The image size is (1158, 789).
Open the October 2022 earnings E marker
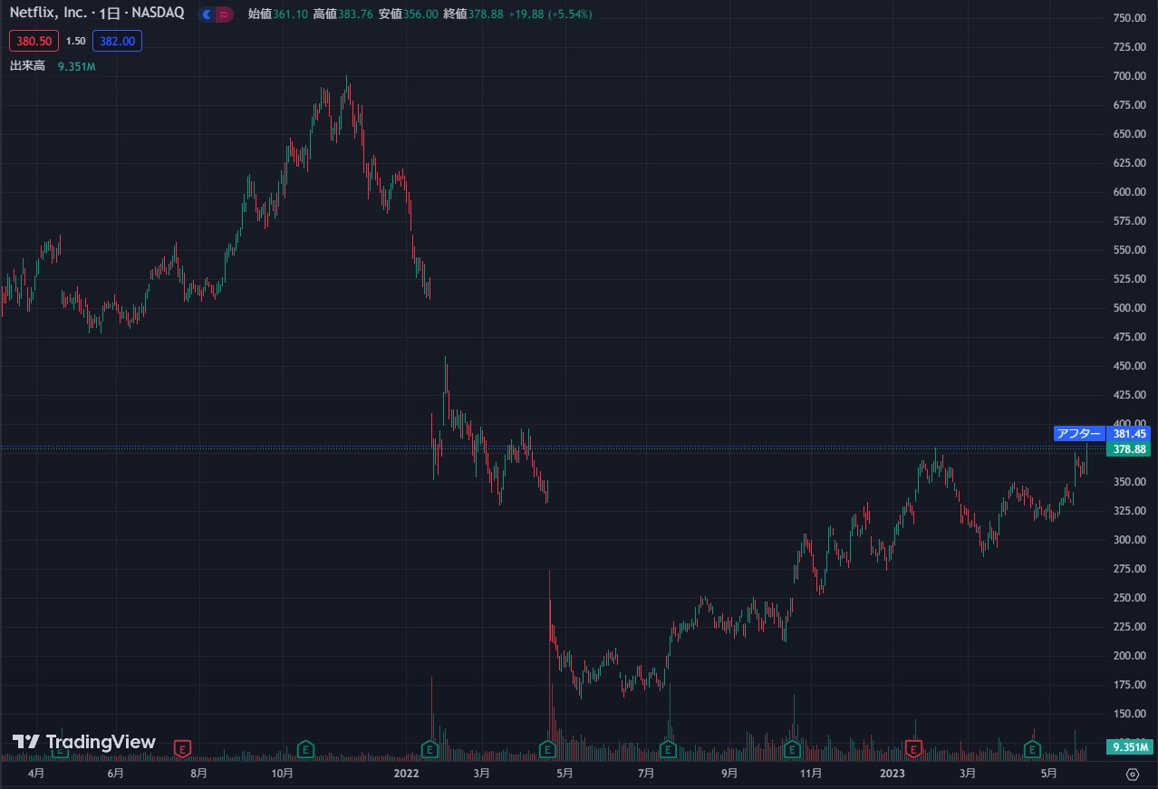click(793, 749)
